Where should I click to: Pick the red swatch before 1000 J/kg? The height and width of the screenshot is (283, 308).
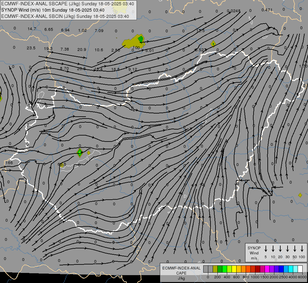pos(253,269)
